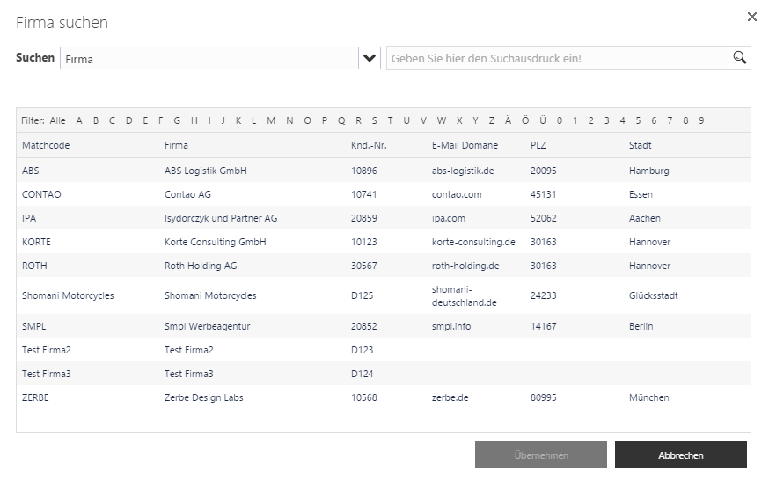Image resolution: width=769 pixels, height=495 pixels.
Task: Filter companies by letter R
Action: pyautogui.click(x=358, y=120)
